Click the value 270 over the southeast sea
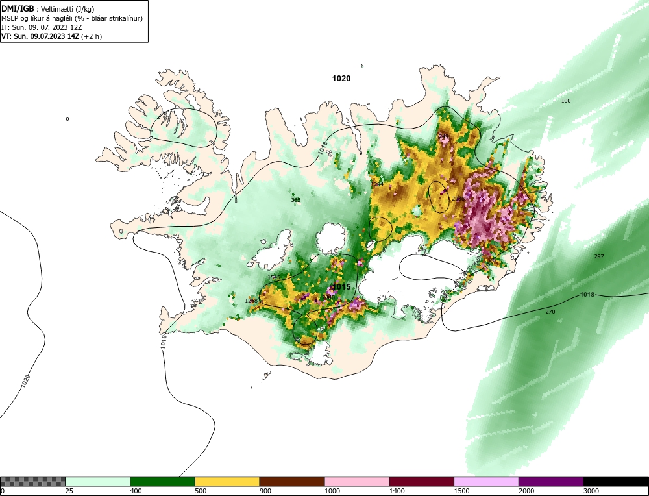The image size is (649, 496). [x=550, y=312]
